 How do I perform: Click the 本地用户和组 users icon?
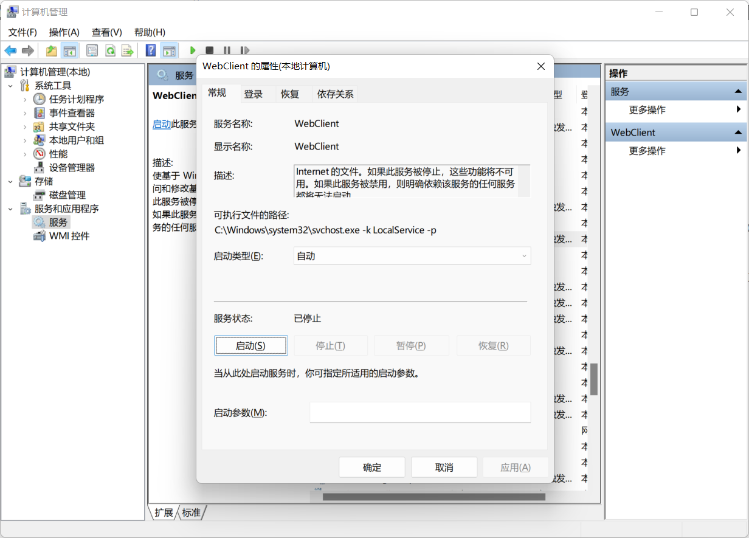(39, 140)
